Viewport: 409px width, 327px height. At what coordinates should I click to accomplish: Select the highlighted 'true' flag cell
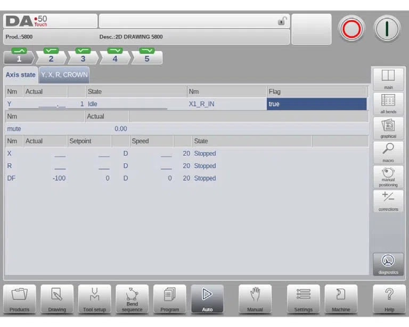[x=317, y=104]
